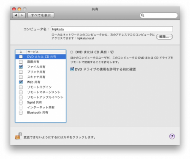Uncheck DVD ドライブの使用を許可する前に確認
The width and height of the screenshot is (190, 159).
tap(72, 69)
